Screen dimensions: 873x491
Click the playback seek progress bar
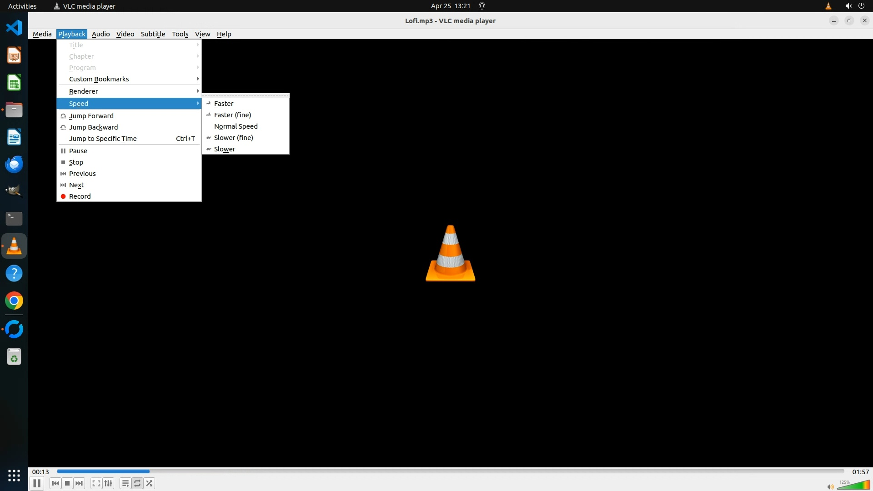(x=450, y=471)
